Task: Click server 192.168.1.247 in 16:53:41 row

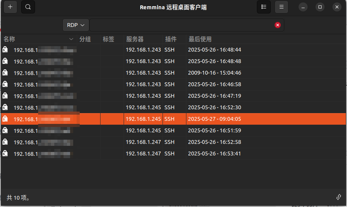Action: coord(143,154)
